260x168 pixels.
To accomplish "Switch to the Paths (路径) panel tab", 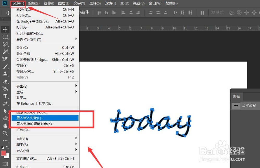I will (x=237, y=96).
